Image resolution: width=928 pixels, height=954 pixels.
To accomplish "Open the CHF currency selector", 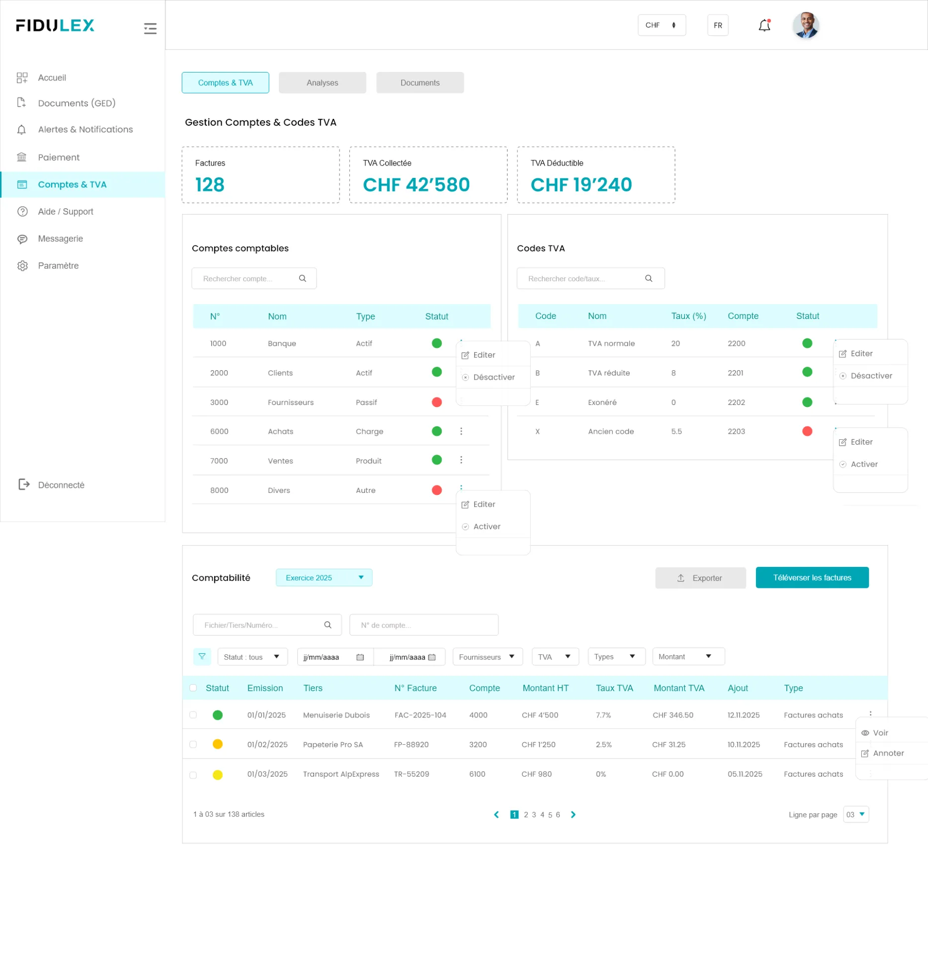I will [x=661, y=25].
